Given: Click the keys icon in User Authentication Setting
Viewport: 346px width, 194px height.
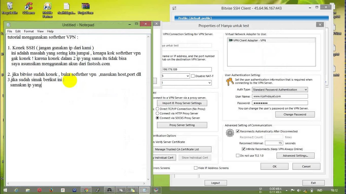Looking at the screenshot, I should (x=230, y=81).
